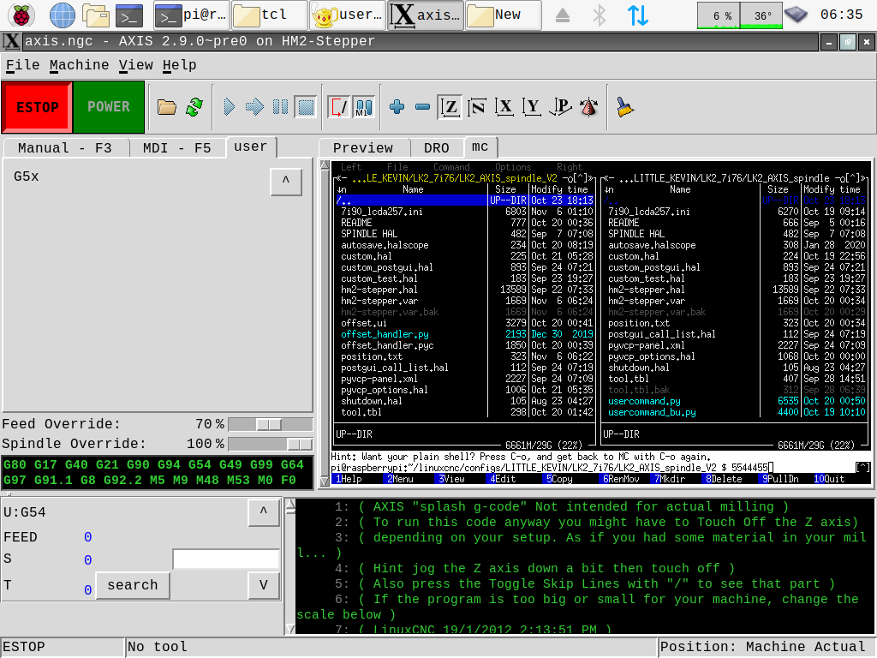Reload the current file

click(194, 107)
